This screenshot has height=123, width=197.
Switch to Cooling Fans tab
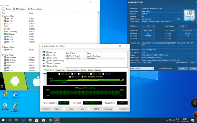[60, 70]
